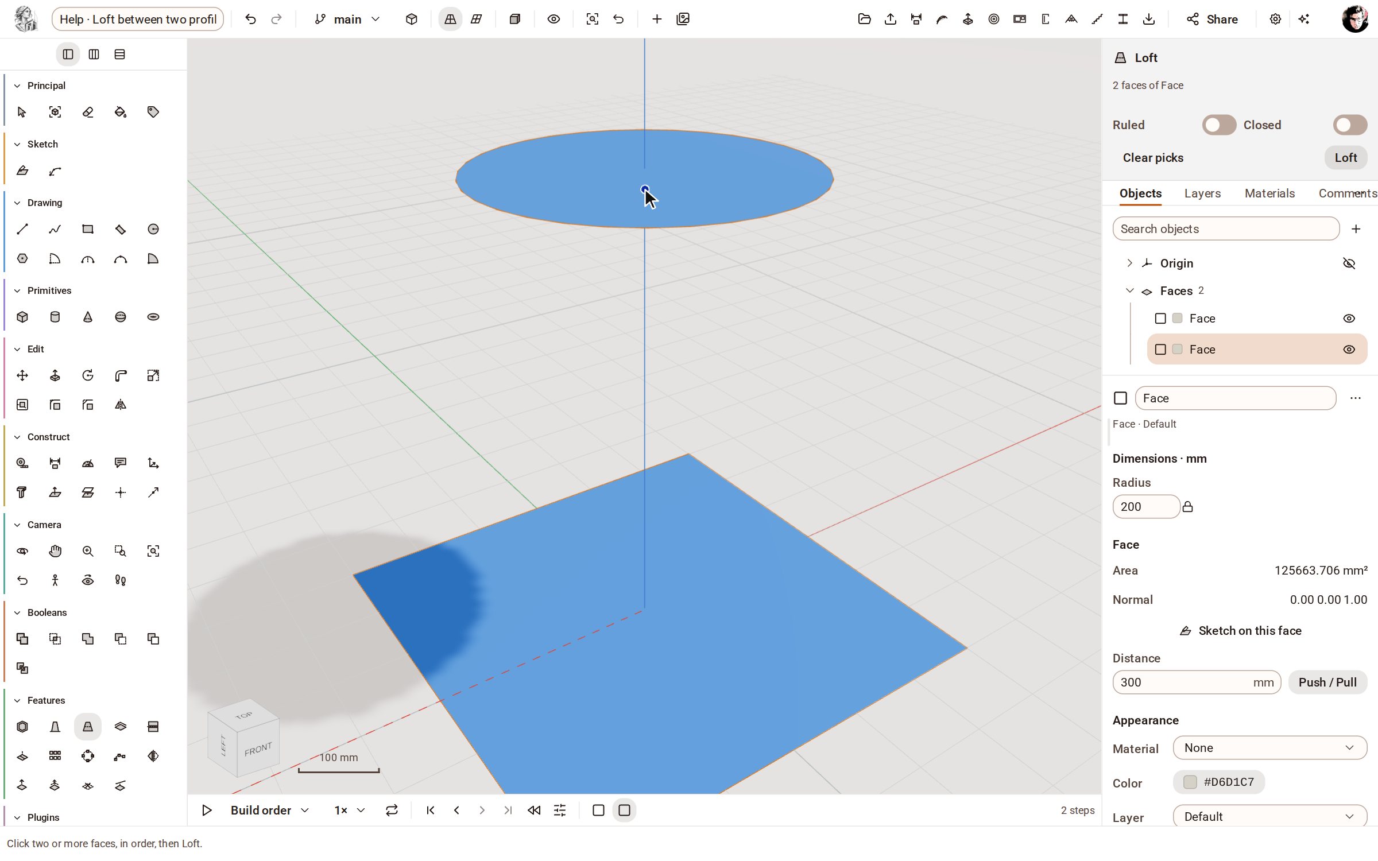Open the Face more options menu
The image size is (1378, 861).
pos(1355,398)
